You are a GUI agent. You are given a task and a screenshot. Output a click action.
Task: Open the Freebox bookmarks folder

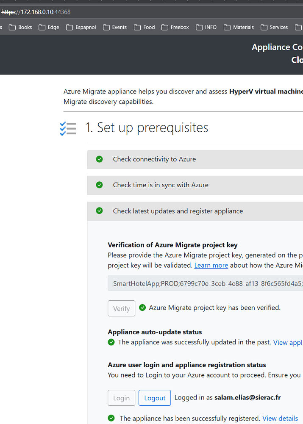click(175, 27)
